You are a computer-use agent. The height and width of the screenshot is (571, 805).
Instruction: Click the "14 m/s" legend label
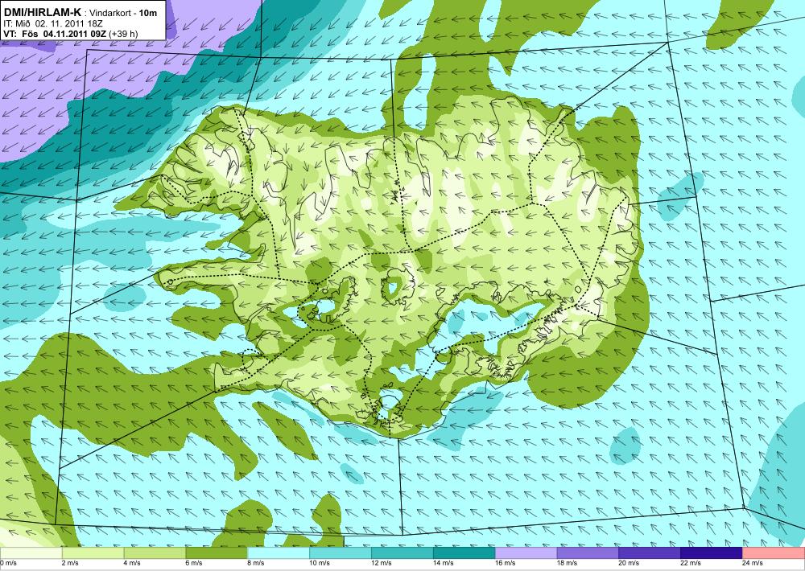tap(443, 563)
